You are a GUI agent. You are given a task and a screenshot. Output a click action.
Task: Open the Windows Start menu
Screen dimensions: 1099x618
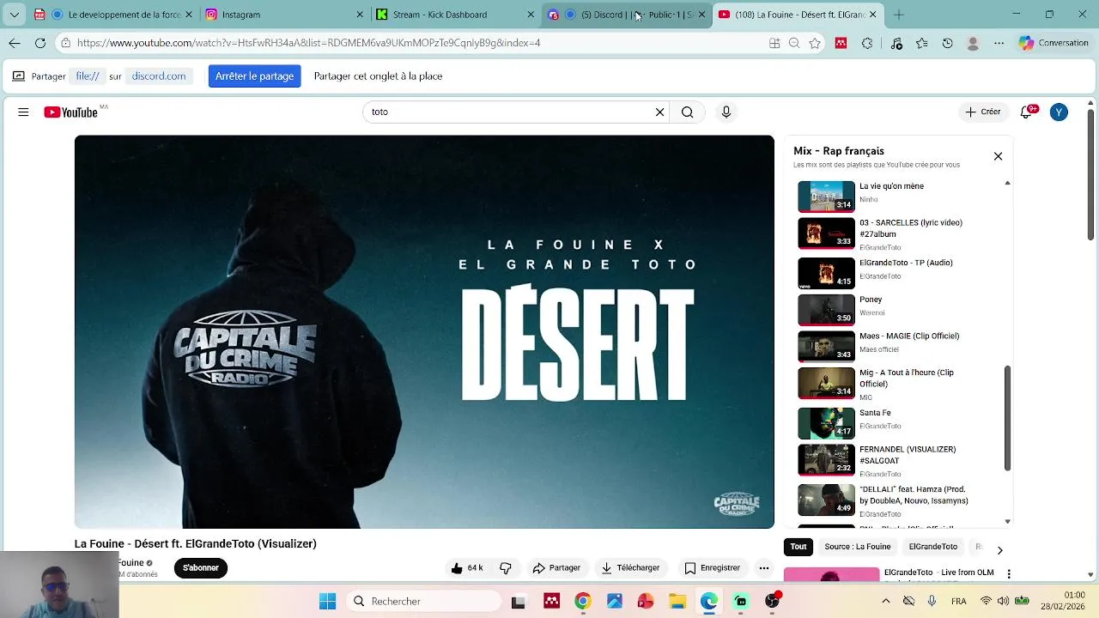[x=327, y=602]
